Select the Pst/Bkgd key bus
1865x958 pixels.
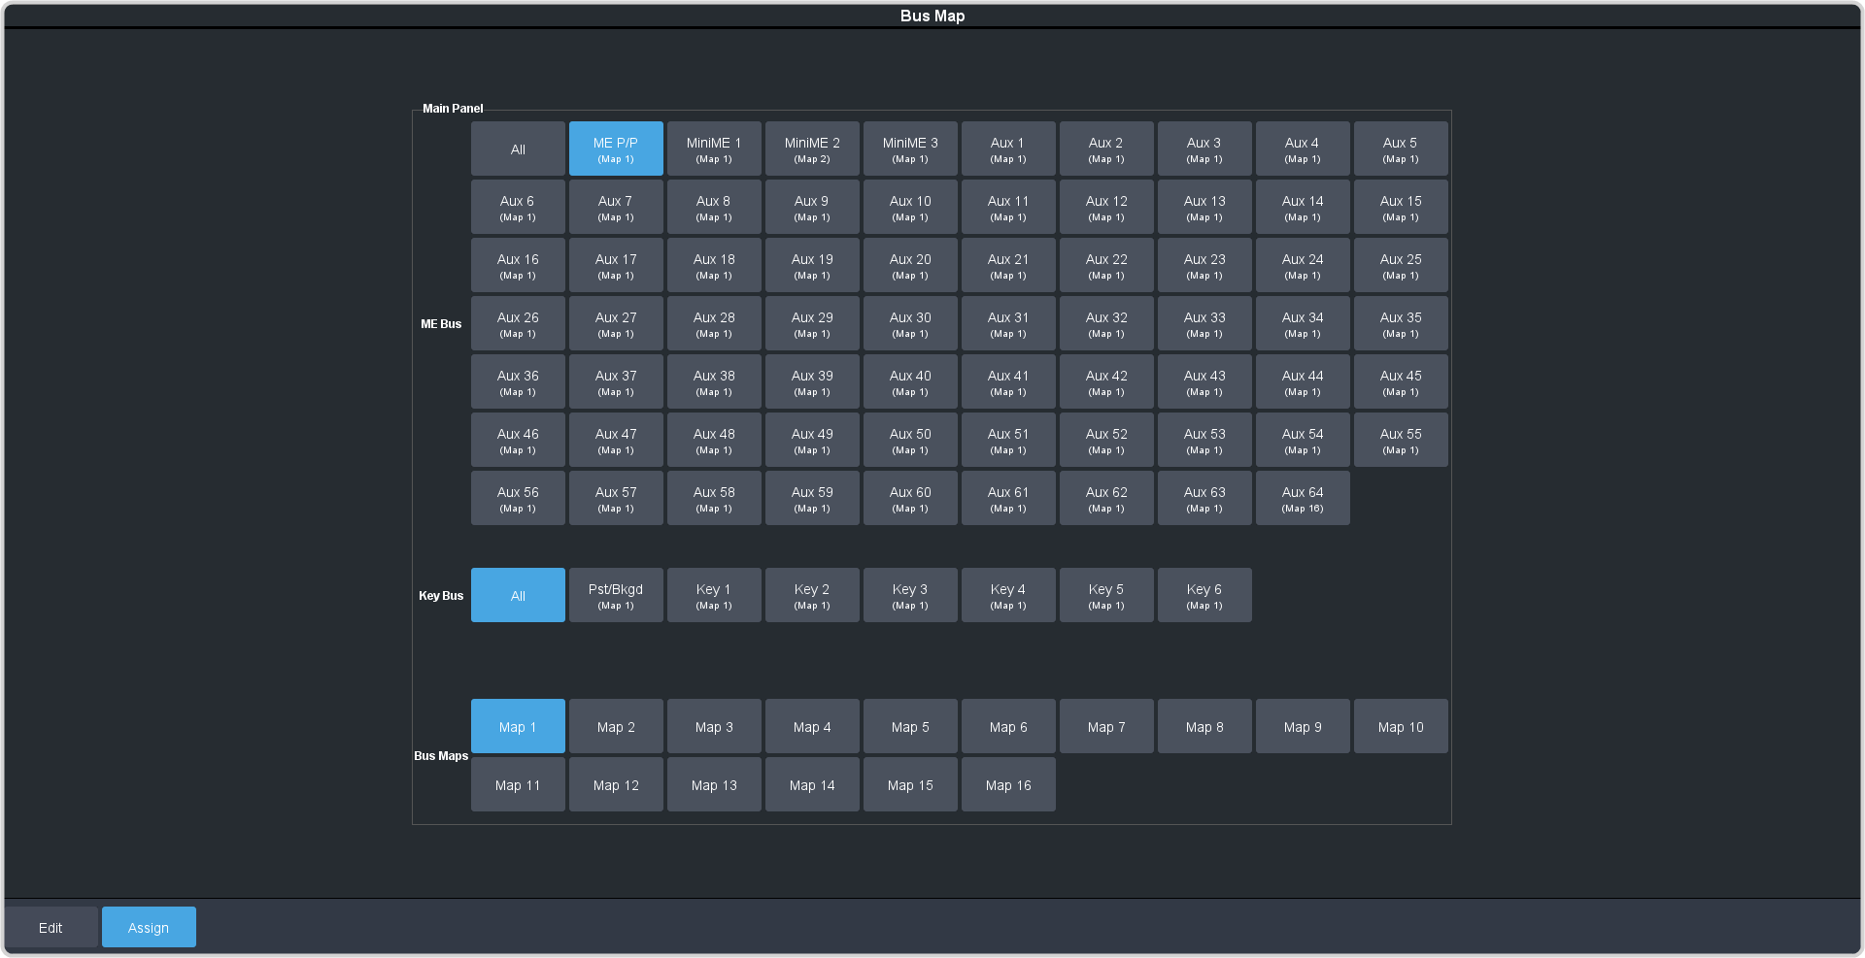point(616,595)
